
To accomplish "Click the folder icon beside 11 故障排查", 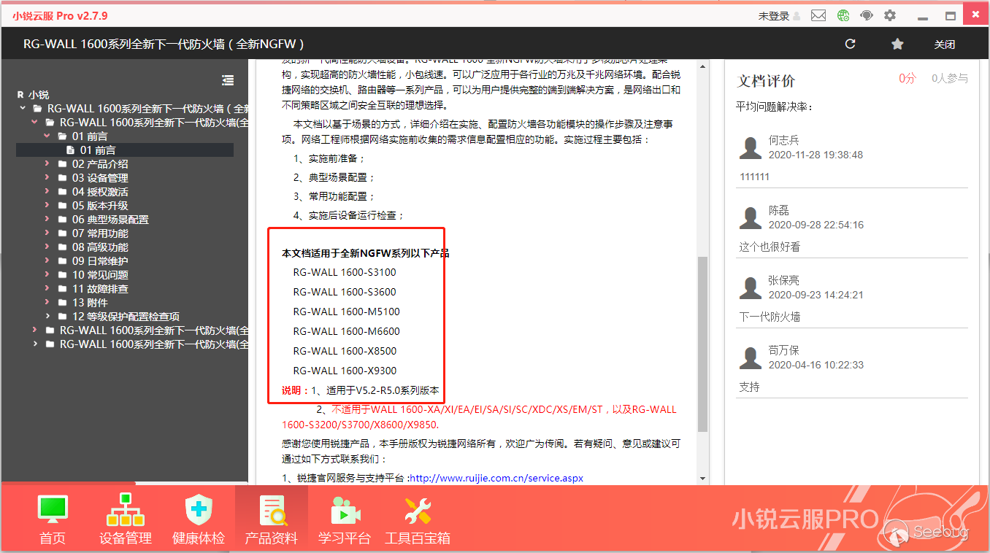I will click(62, 289).
